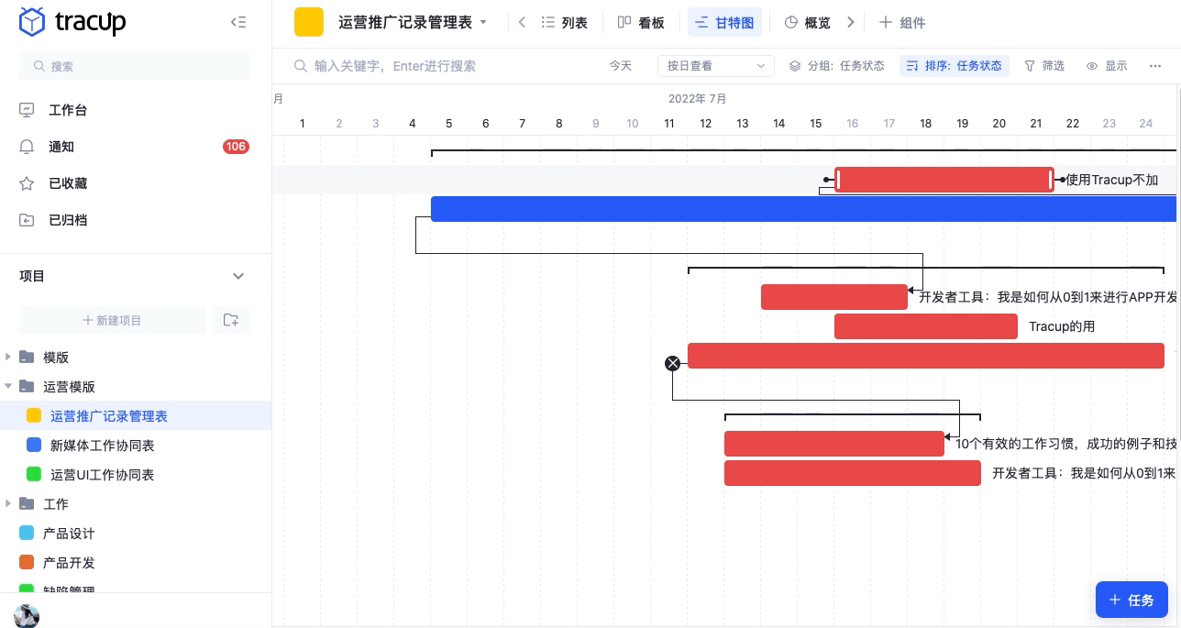
Task: Toggle column visibility via the 显示 eye
Action: point(1092,65)
